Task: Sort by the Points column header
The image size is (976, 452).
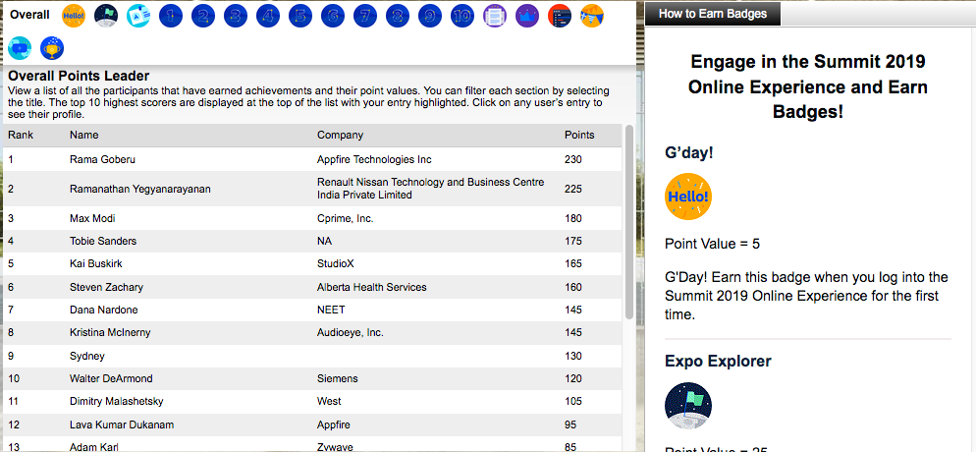Action: pyautogui.click(x=579, y=135)
